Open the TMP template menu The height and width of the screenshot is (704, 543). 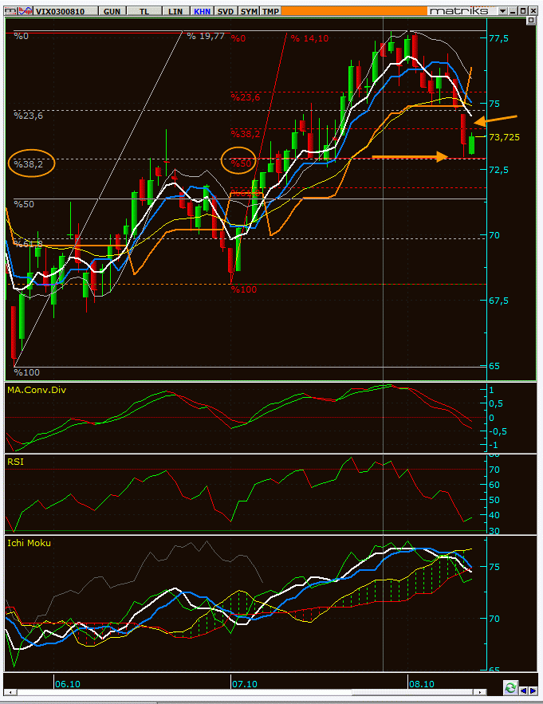coord(271,11)
